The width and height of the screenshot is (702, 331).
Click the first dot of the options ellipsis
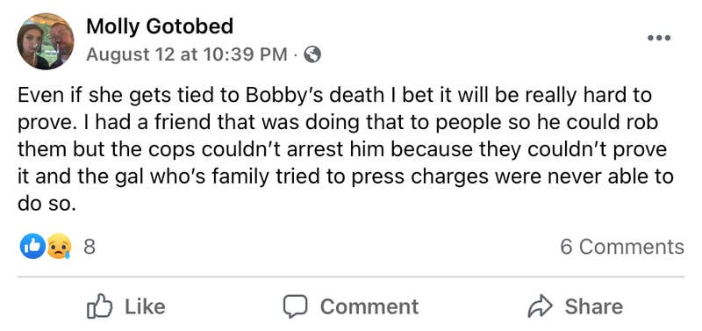[x=651, y=38]
